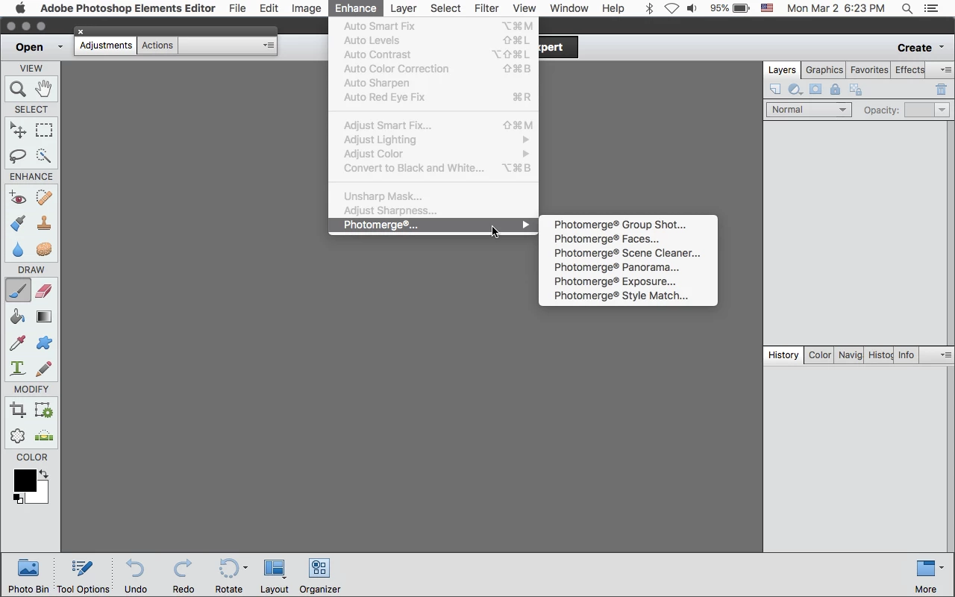
Task: Click the Undo button
Action: point(135,576)
